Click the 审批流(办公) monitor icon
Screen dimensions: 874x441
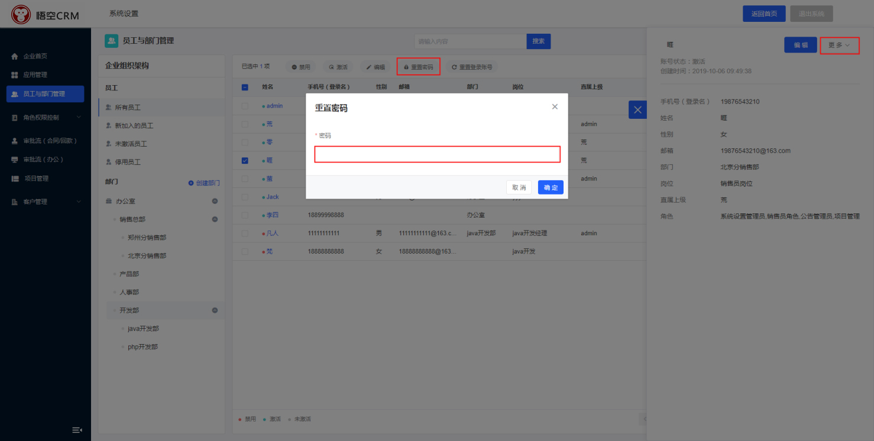pyautogui.click(x=15, y=160)
